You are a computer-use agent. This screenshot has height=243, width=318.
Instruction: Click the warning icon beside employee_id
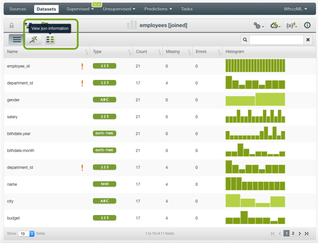click(82, 66)
